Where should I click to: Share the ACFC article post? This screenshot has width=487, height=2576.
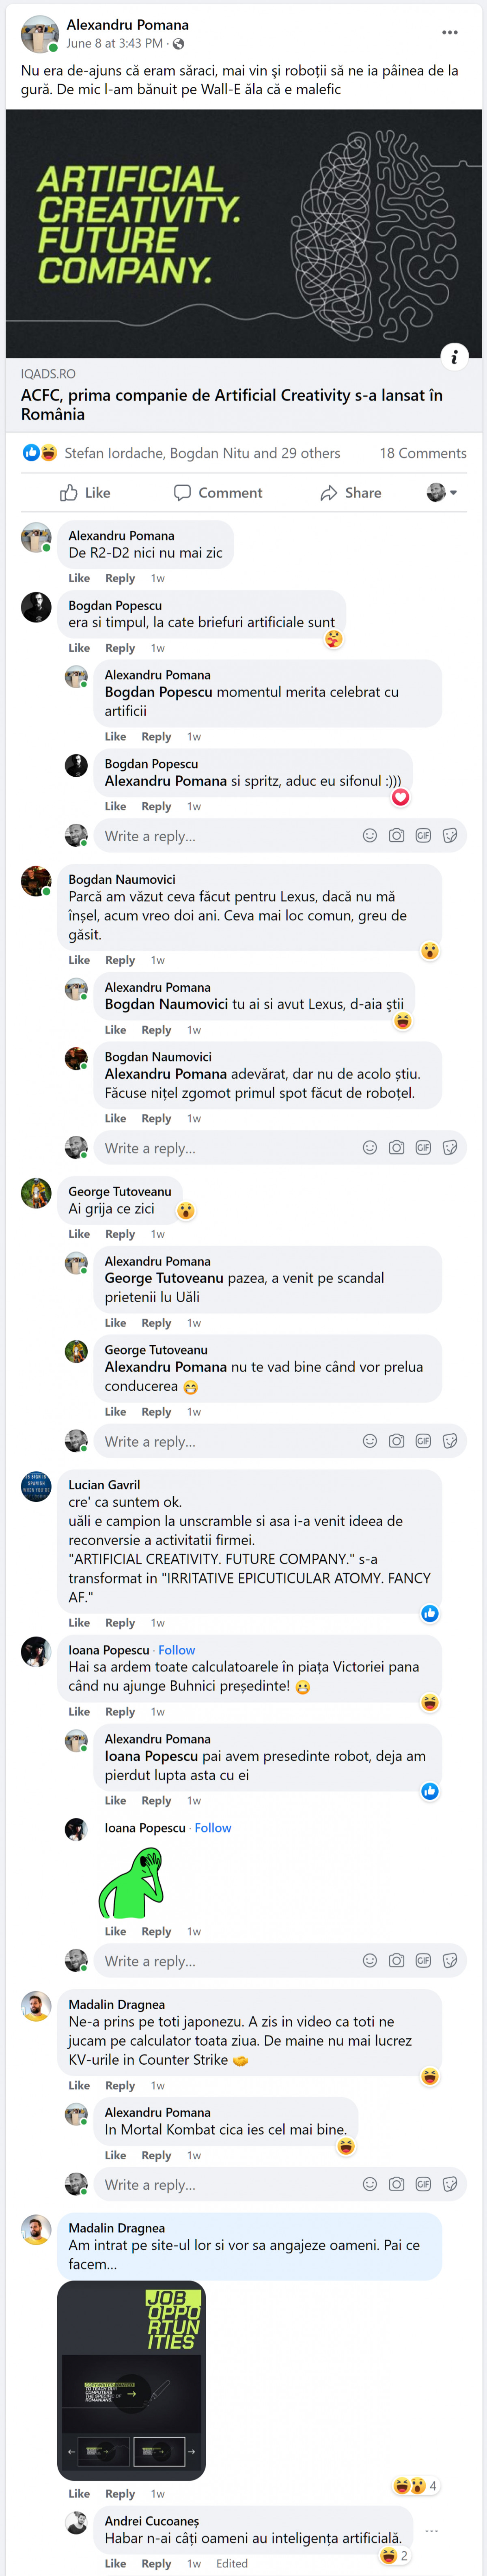point(351,493)
